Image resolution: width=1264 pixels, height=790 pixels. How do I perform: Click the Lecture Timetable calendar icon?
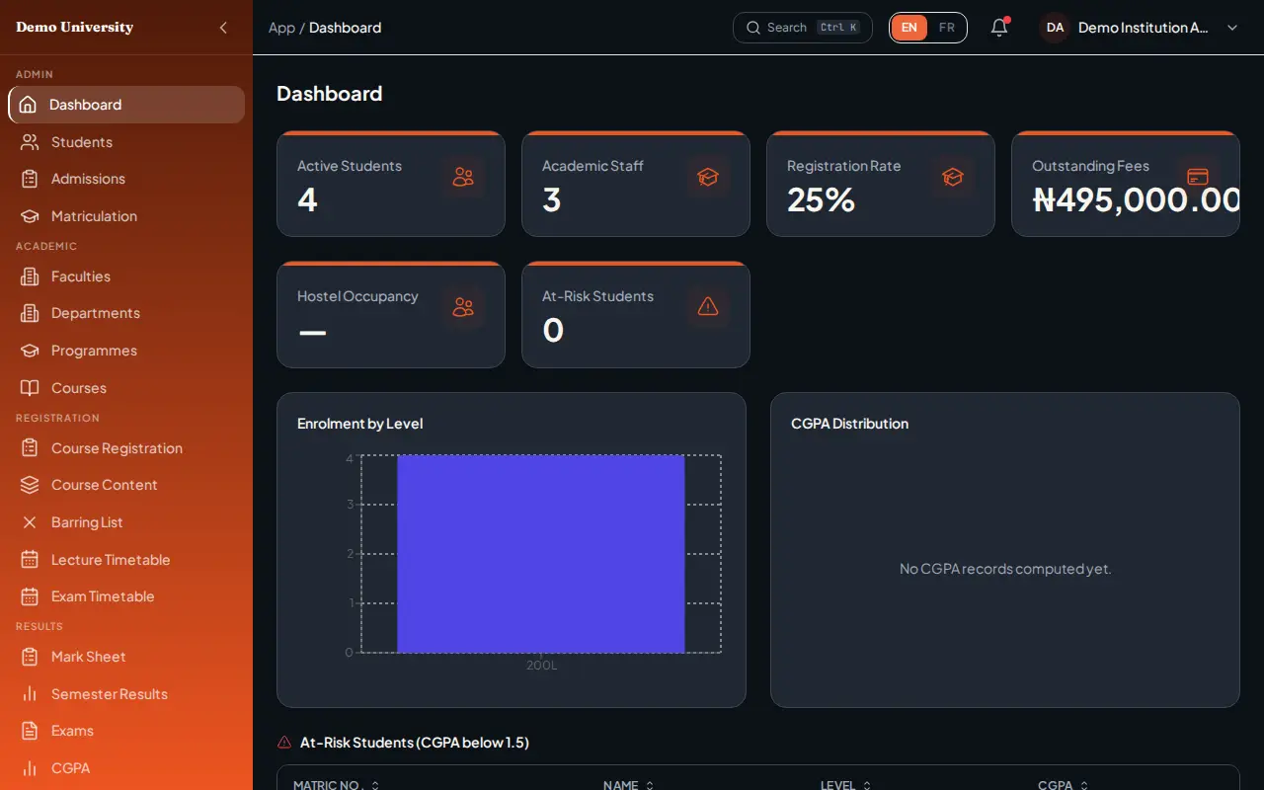[x=30, y=560]
